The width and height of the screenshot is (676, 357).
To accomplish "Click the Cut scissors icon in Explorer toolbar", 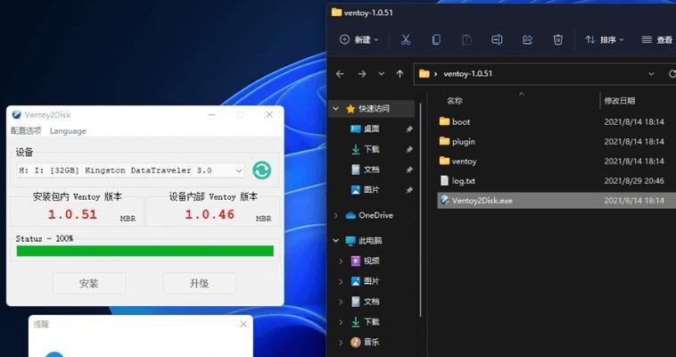I will (405, 39).
